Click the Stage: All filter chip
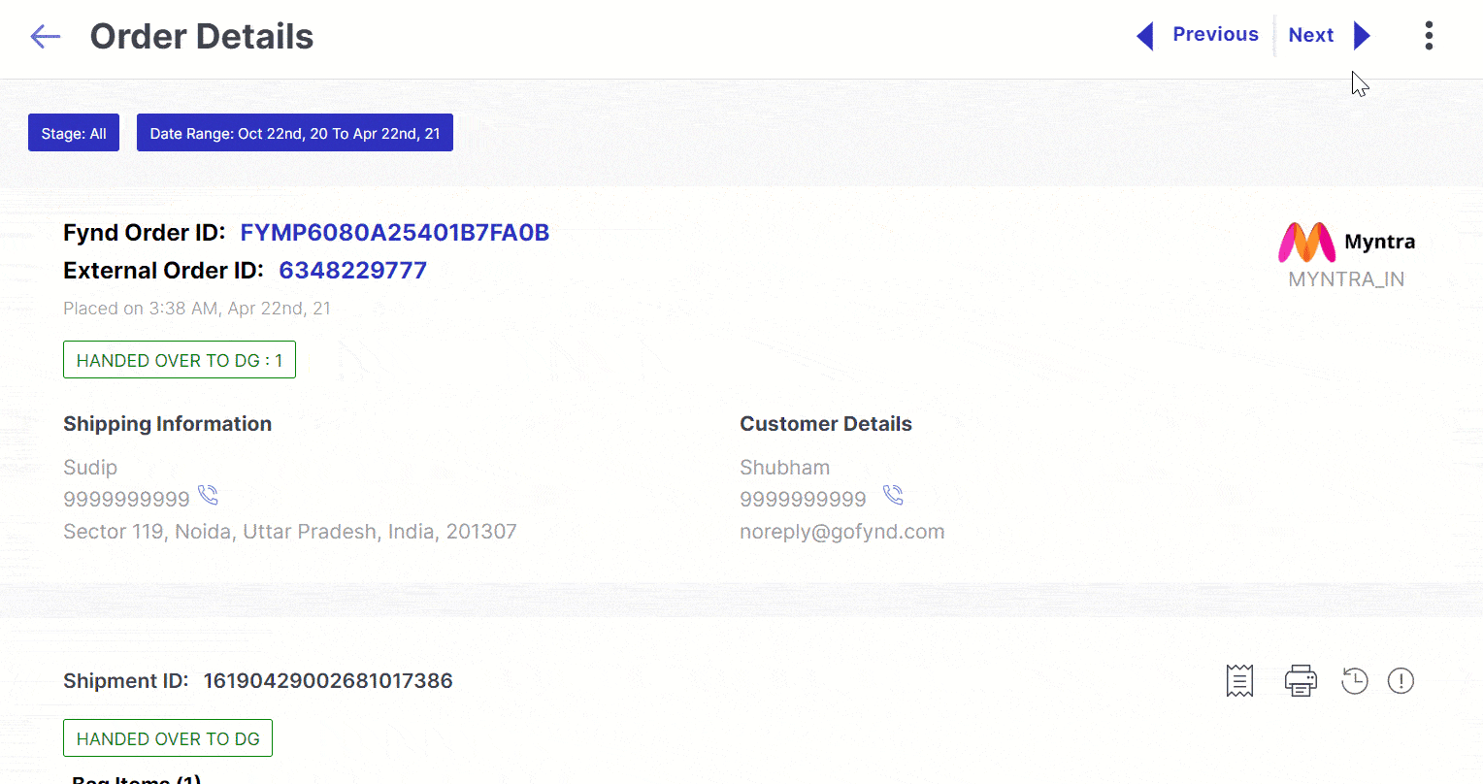The width and height of the screenshot is (1483, 784). pyautogui.click(x=74, y=133)
